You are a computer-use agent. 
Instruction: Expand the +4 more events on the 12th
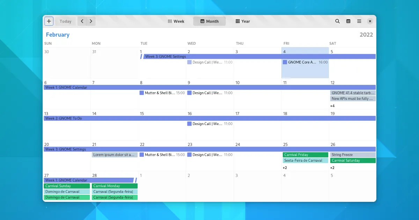tap(332, 106)
